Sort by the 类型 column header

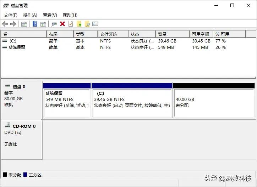[x=86, y=34]
